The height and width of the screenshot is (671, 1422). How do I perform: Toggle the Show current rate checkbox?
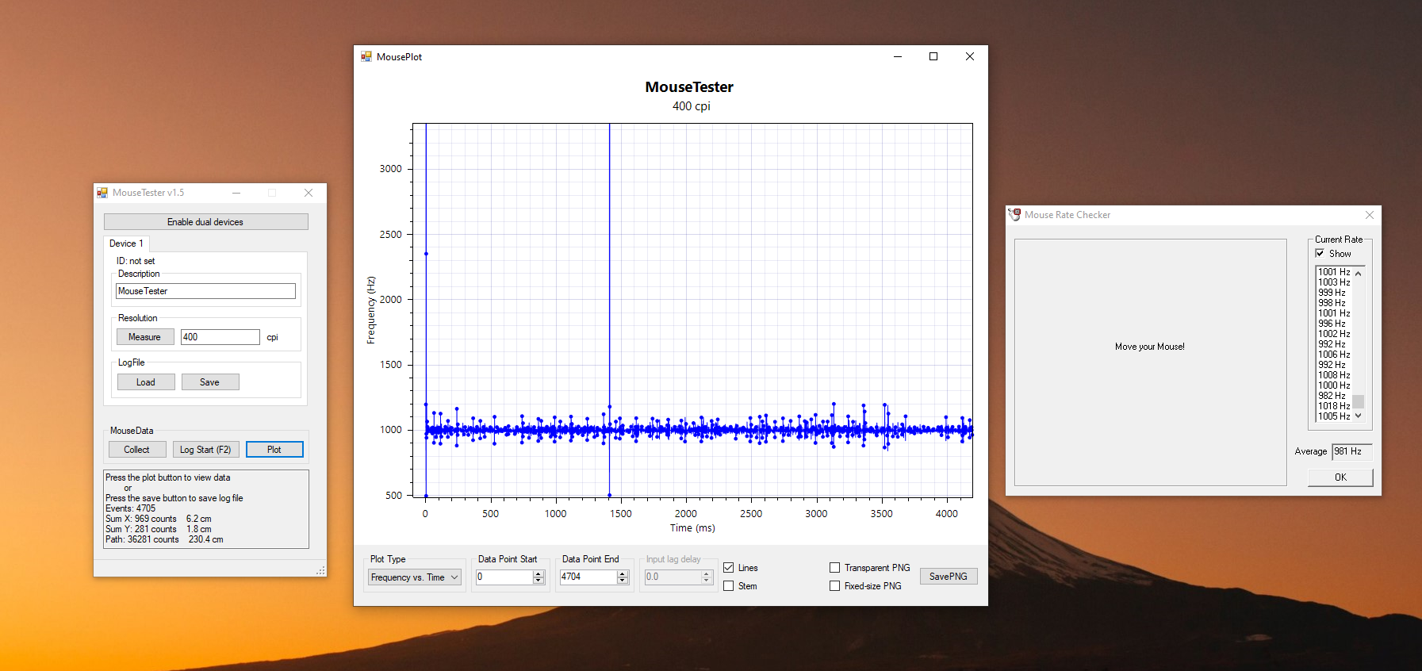coord(1320,254)
